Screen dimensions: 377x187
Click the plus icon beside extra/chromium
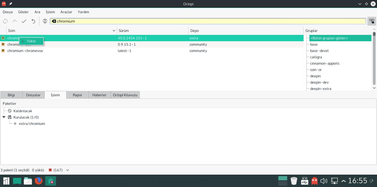click(15, 123)
